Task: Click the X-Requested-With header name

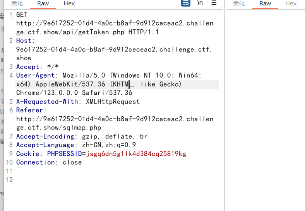Action: pyautogui.click(x=47, y=102)
